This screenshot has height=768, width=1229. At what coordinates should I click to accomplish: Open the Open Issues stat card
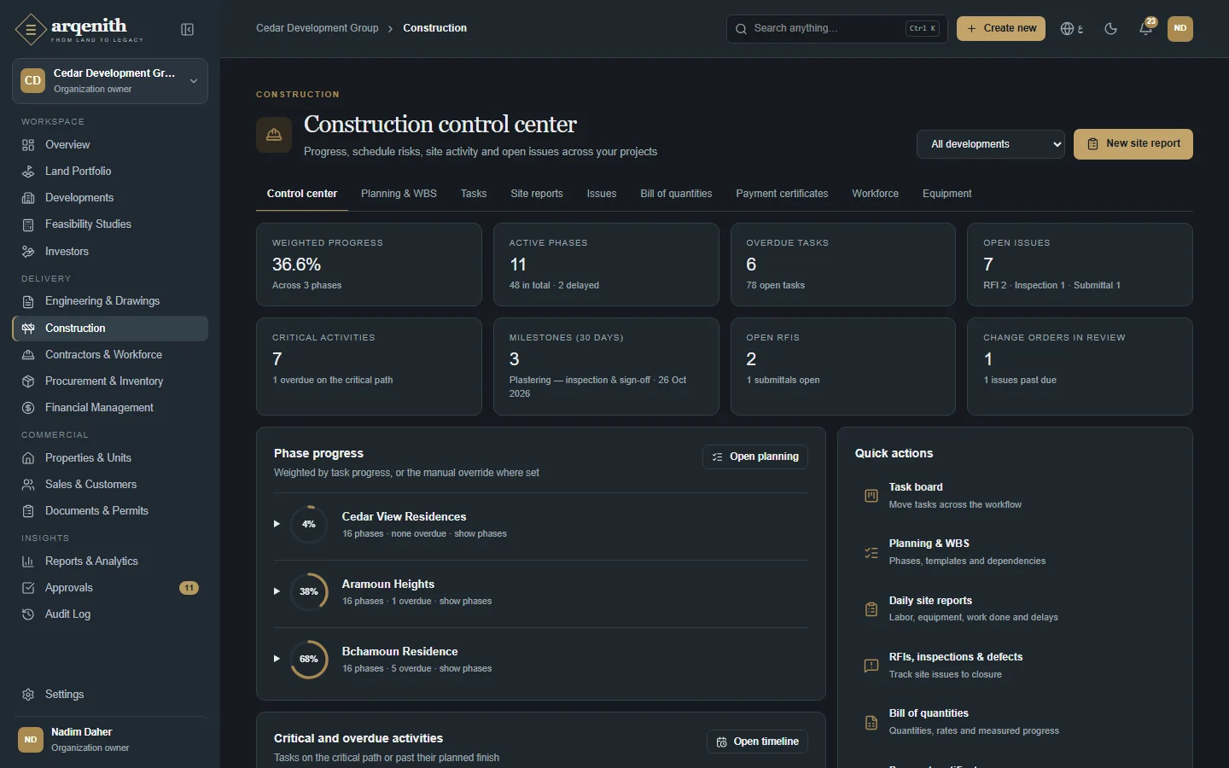pos(1080,265)
